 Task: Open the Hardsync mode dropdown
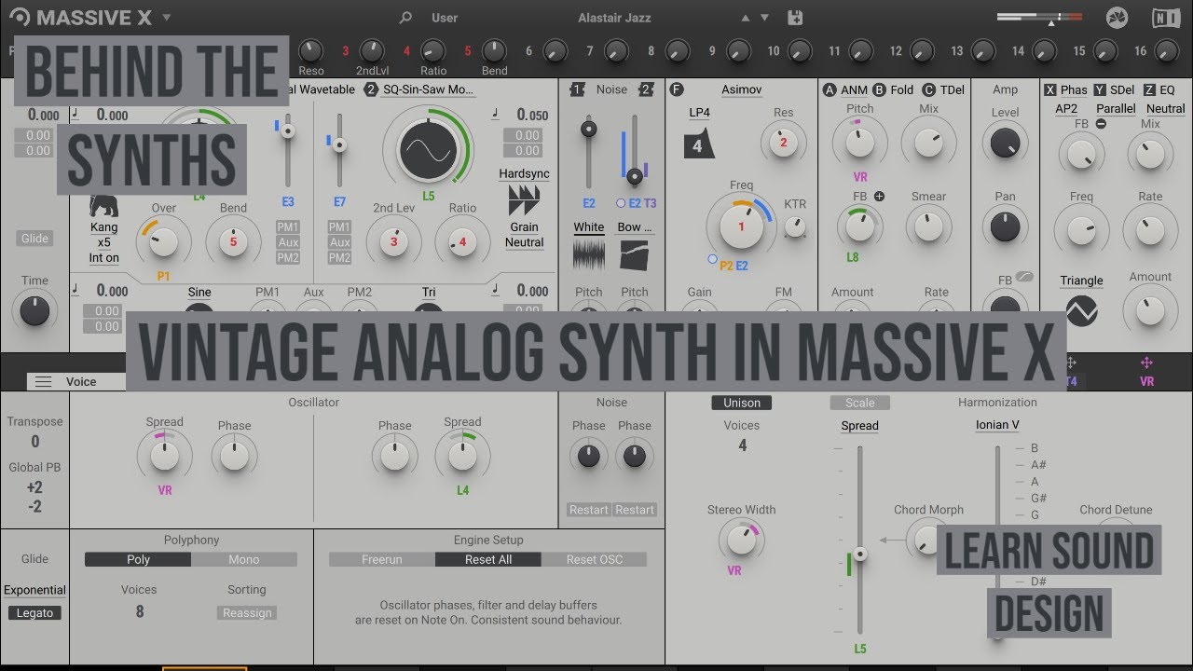click(524, 174)
